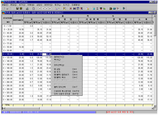Click the printer icon in toolbar
Viewport: 158px width, 115px height.
pyautogui.click(x=27, y=9)
